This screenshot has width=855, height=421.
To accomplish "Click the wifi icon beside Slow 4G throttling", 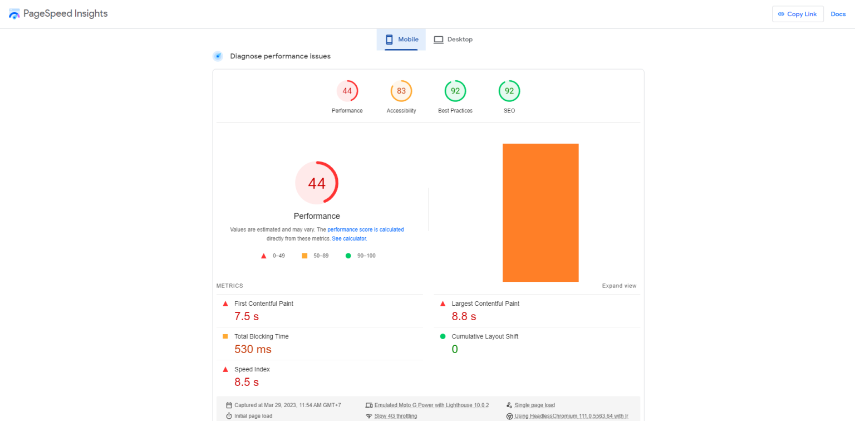I will click(368, 415).
